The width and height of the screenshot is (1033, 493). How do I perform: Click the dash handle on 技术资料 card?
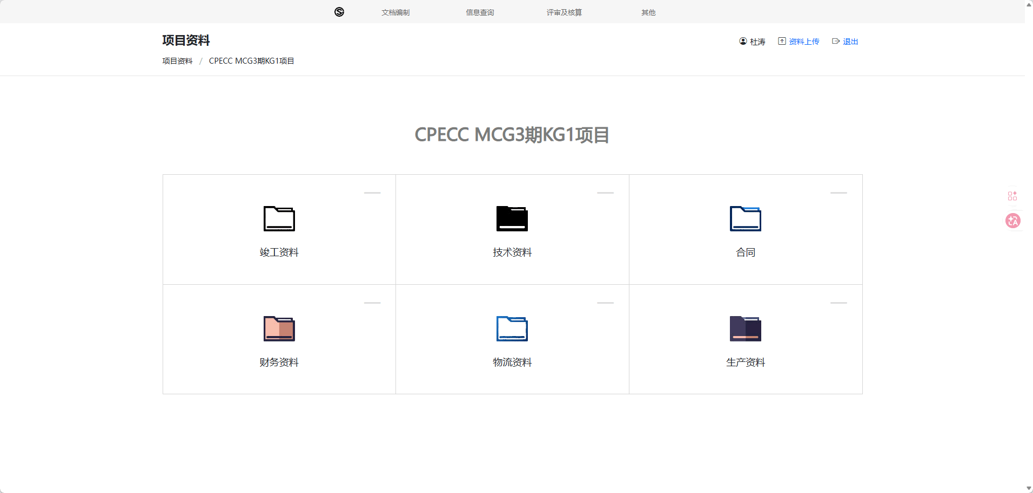(606, 193)
